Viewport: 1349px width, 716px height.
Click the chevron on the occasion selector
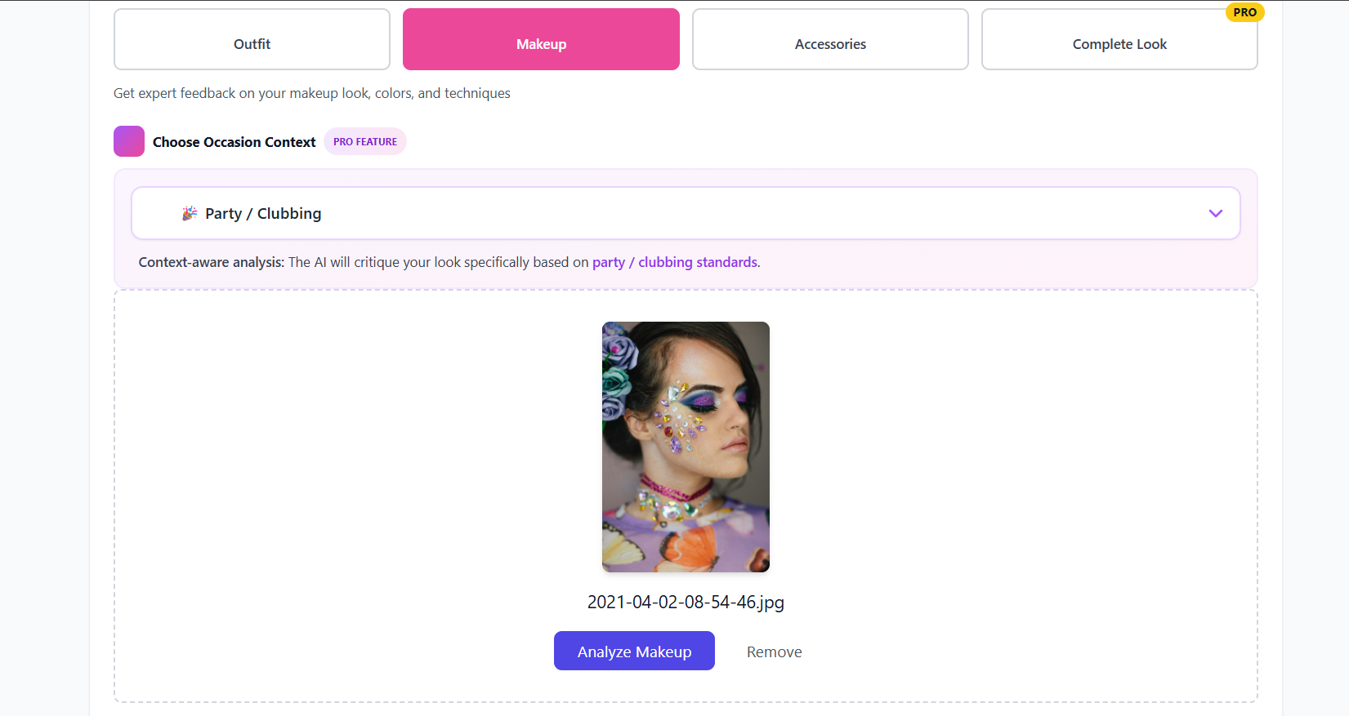click(1215, 213)
